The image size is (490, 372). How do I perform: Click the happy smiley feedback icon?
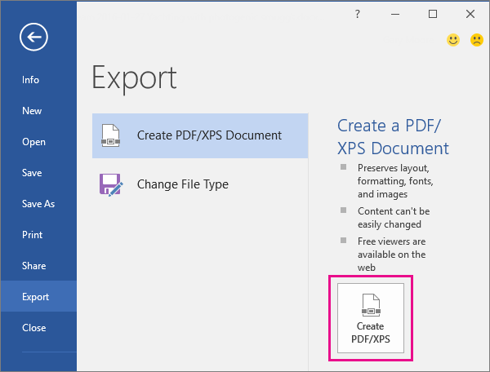pos(453,40)
